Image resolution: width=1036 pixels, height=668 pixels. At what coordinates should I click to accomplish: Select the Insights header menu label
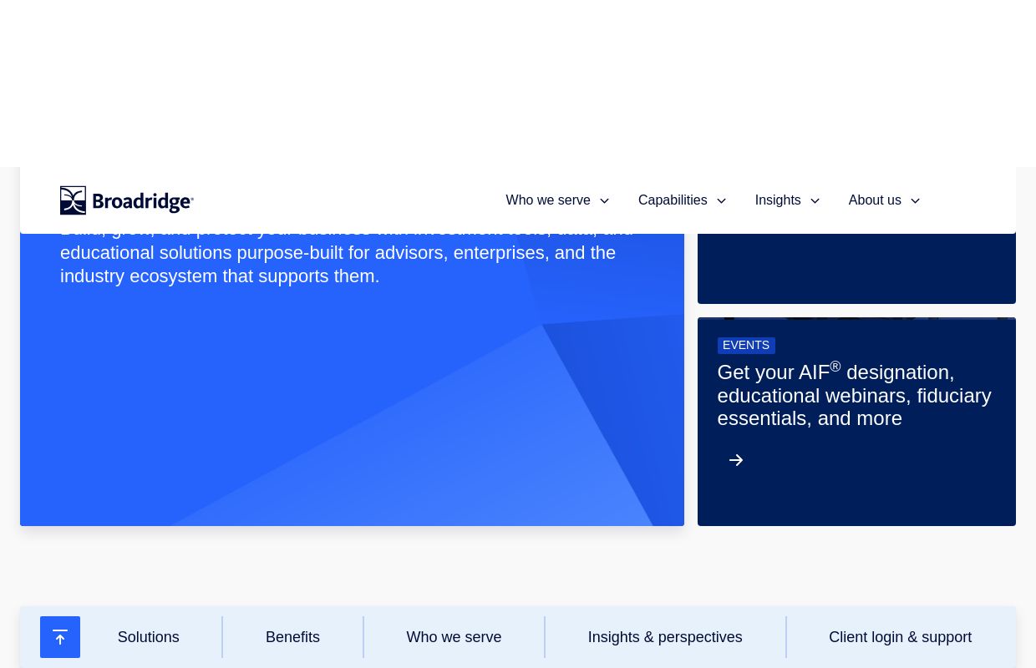pyautogui.click(x=777, y=200)
